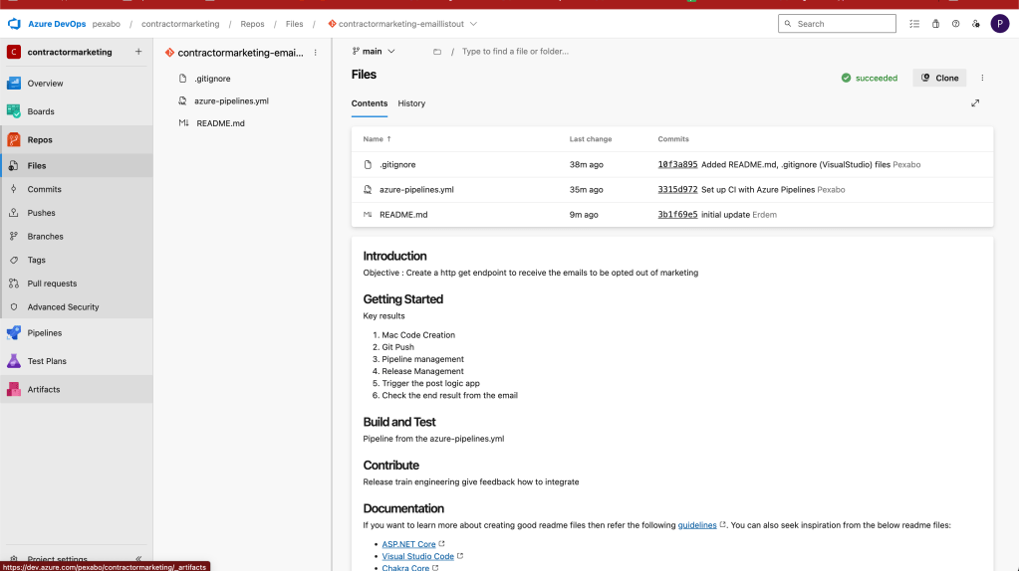Open commit 3b1f69e5

pyautogui.click(x=677, y=215)
